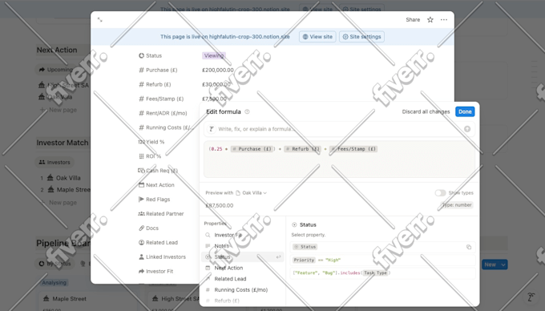Screen dimensions: 545x311
Task: Click the highfalutin-crop-300.notion.site link
Action: click(x=249, y=37)
